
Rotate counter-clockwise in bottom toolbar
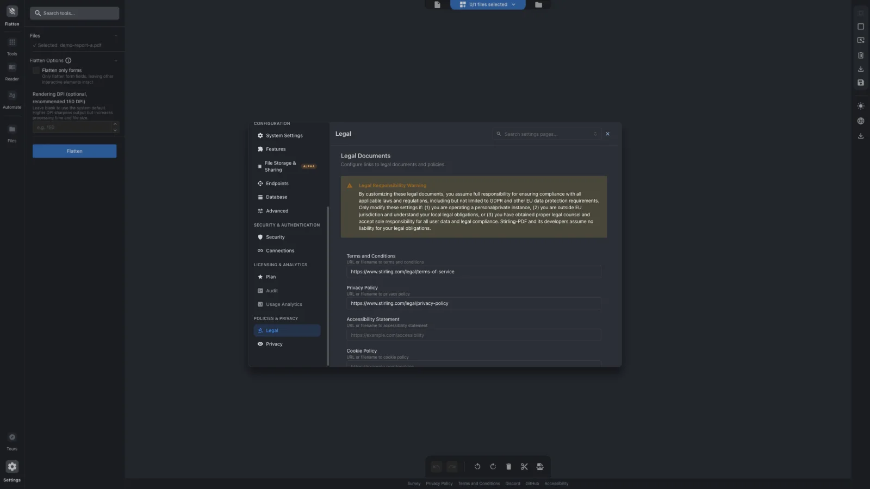pyautogui.click(x=477, y=467)
